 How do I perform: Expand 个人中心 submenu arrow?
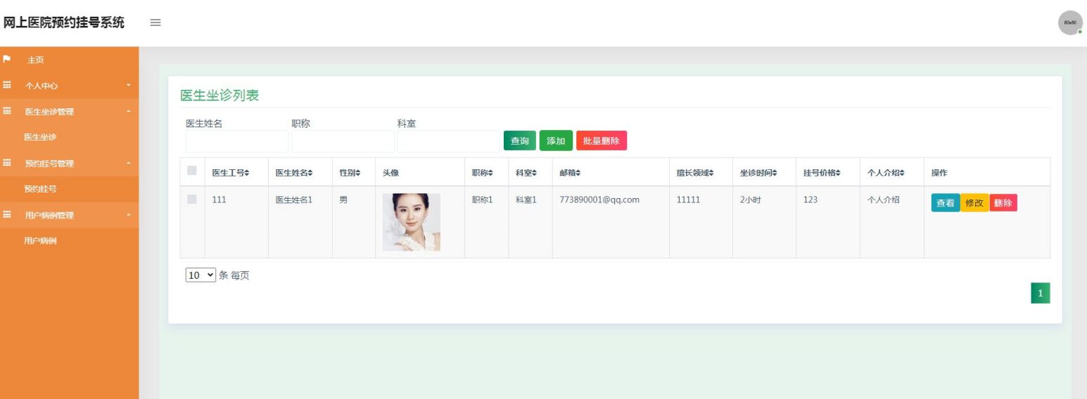(x=129, y=86)
